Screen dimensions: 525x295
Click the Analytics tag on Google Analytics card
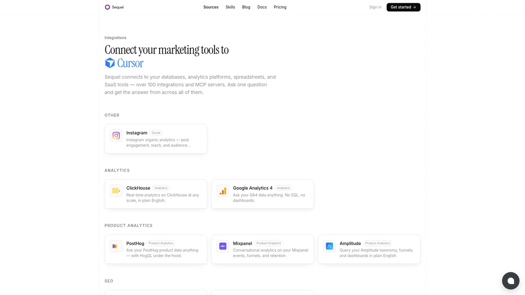coord(283,188)
